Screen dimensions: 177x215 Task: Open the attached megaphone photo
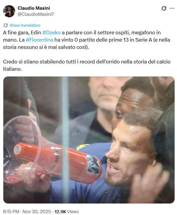pyautogui.click(x=89, y=140)
